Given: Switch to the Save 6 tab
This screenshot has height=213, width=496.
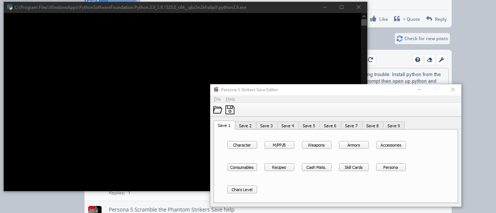Looking at the screenshot, I should pos(330,126).
